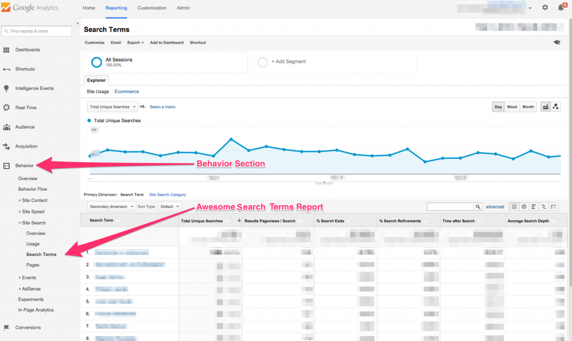Select the comparison view icon
Viewport: 572px width, 341px height.
pyautogui.click(x=544, y=207)
